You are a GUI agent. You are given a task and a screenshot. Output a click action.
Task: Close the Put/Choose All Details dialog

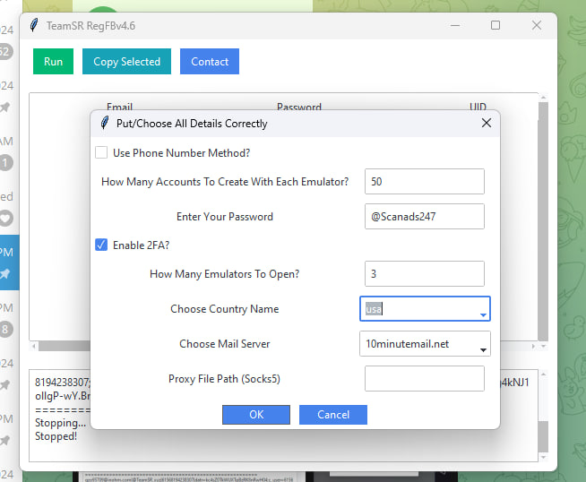pos(486,124)
